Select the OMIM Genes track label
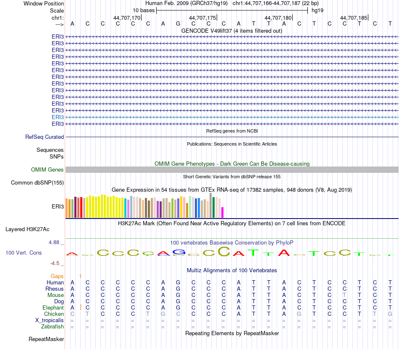Screen dimensions: 399x349 tap(47, 169)
